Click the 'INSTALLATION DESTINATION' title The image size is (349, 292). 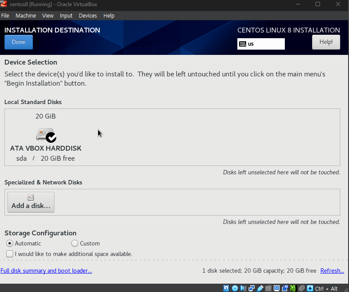tap(52, 30)
